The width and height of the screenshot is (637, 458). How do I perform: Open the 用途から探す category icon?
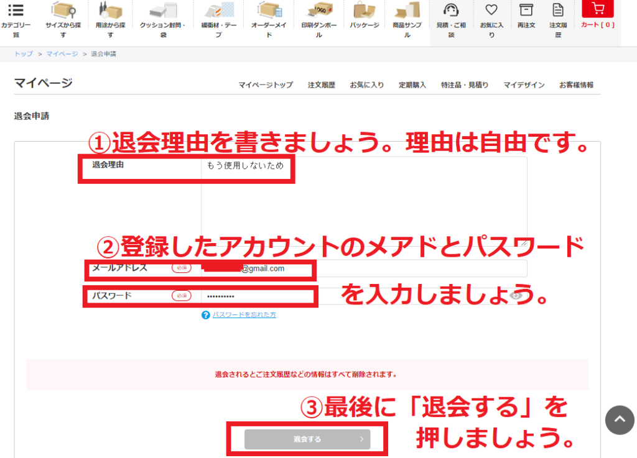coord(109,11)
